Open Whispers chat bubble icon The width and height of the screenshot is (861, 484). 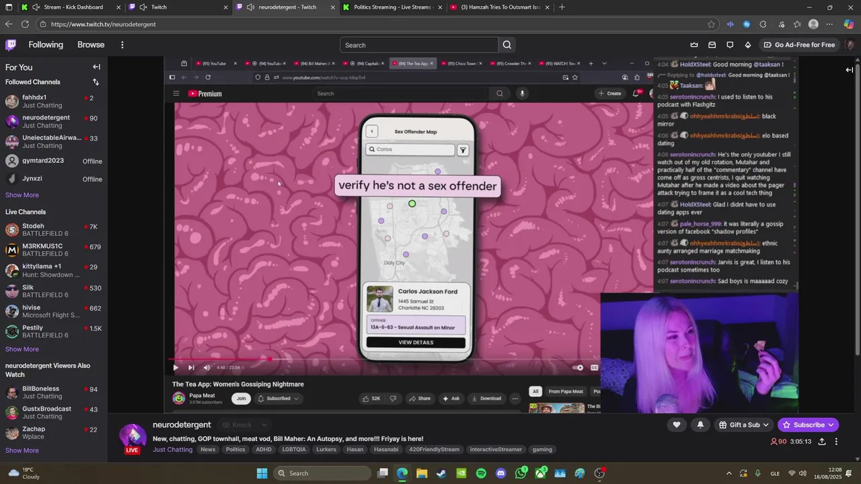tap(730, 45)
